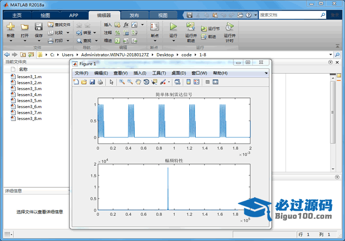Click the Back navigation arrow
345x241 pixels.
[7, 54]
